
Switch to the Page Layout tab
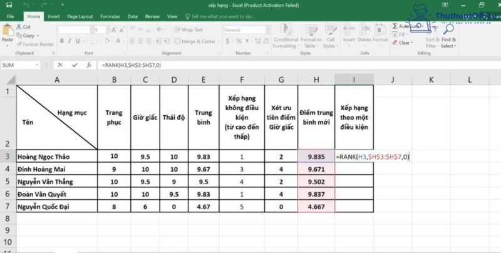80,16
